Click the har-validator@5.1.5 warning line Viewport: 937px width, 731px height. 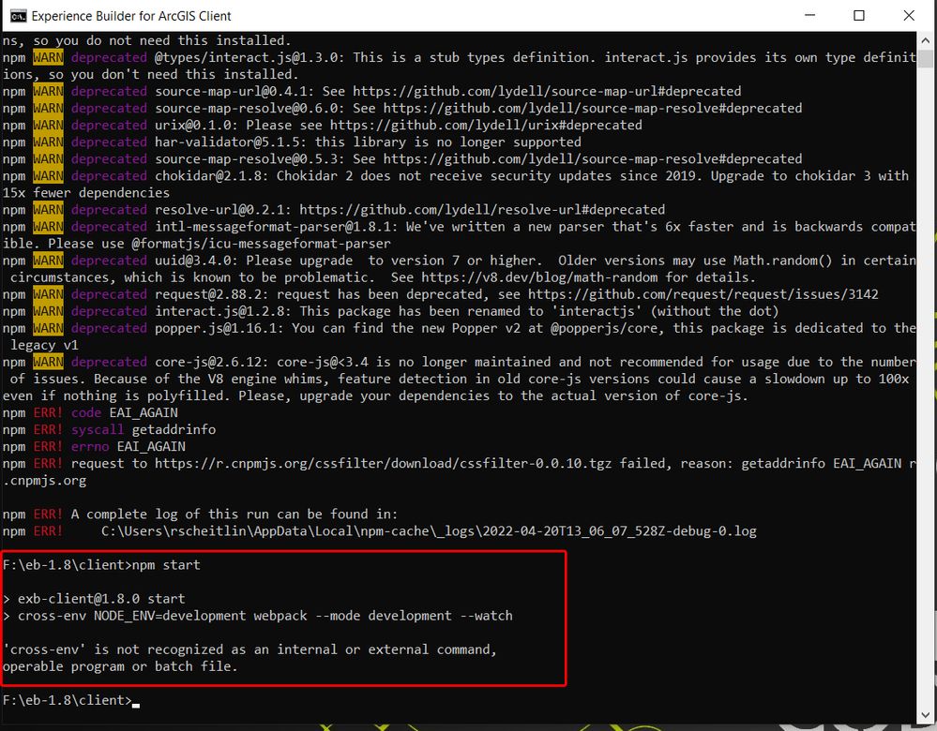click(292, 142)
